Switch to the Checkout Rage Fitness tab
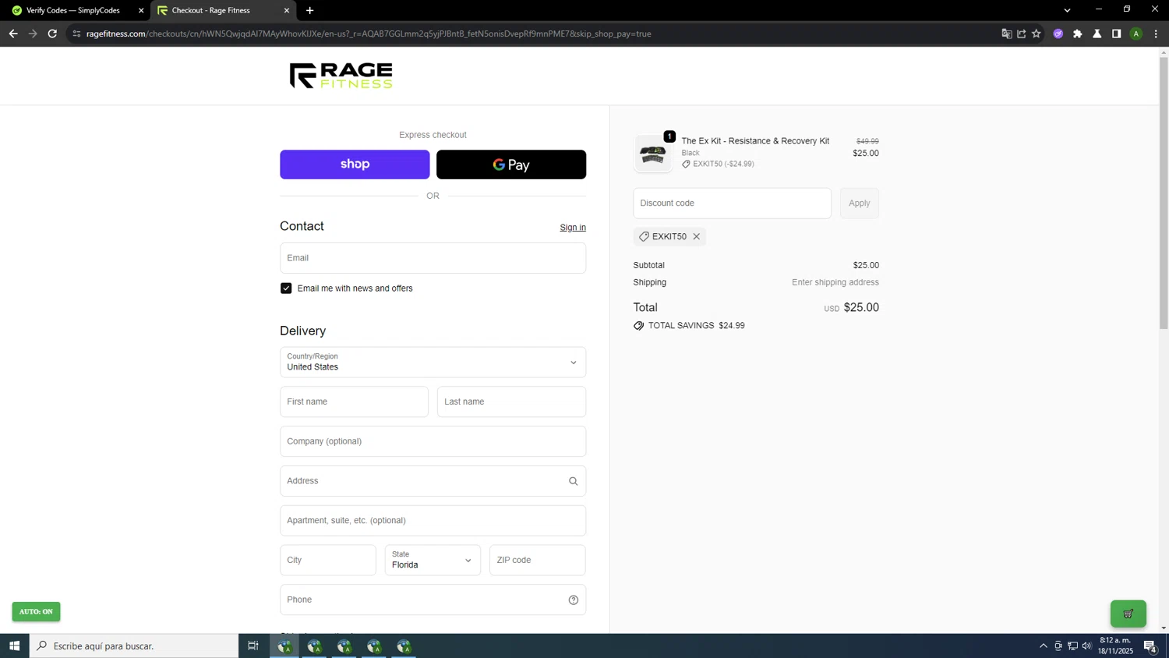Screen dimensions: 1169x658 (223, 10)
